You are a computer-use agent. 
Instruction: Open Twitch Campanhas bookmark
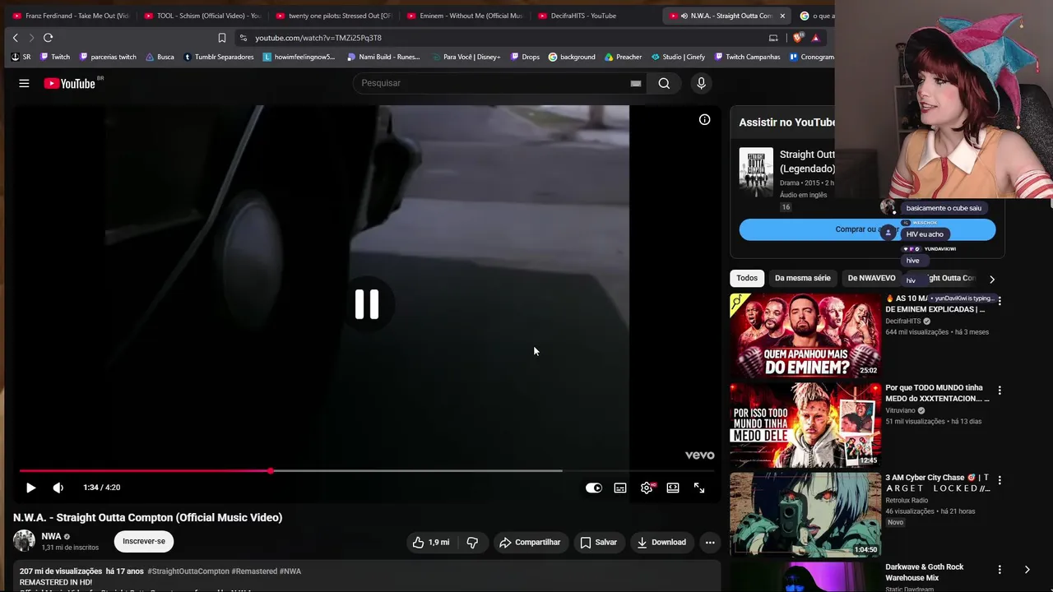point(747,57)
